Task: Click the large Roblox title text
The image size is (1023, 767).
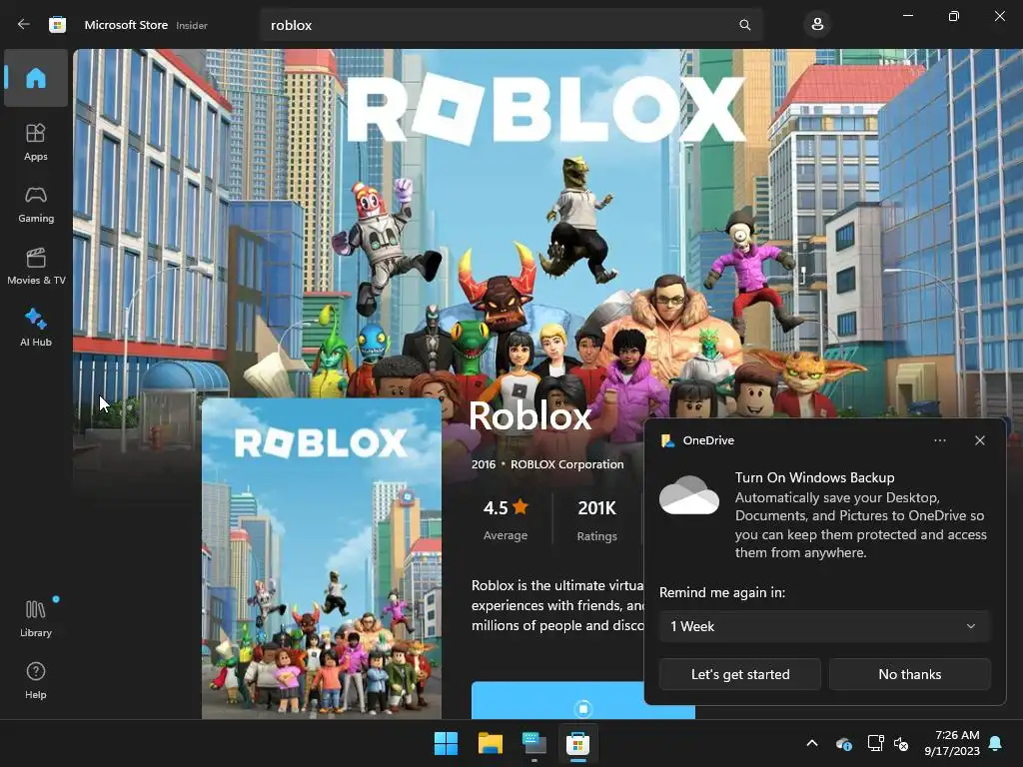Action: point(529,416)
